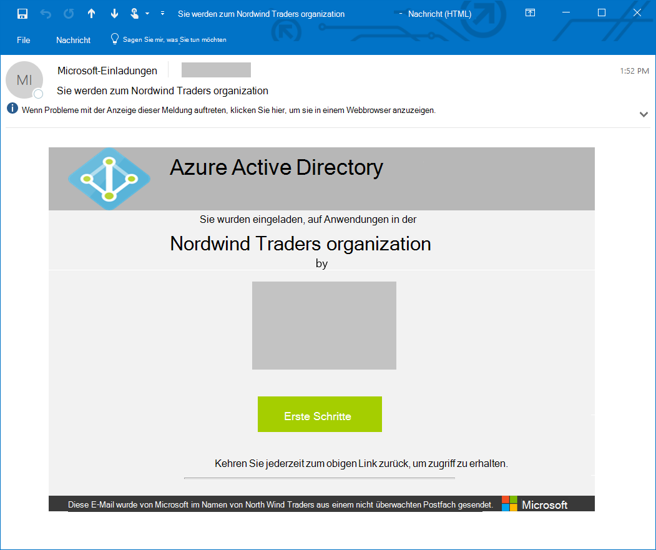Click the Undo arrow icon
The width and height of the screenshot is (656, 550).
[x=46, y=14]
